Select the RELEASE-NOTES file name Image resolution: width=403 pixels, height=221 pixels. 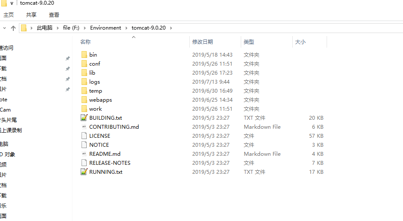coord(110,163)
